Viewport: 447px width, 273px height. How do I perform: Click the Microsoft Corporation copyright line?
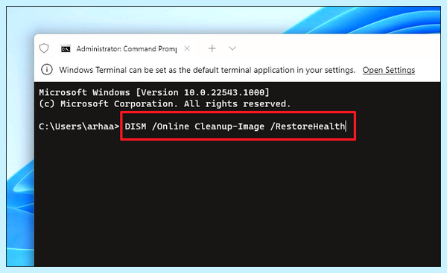(x=165, y=104)
